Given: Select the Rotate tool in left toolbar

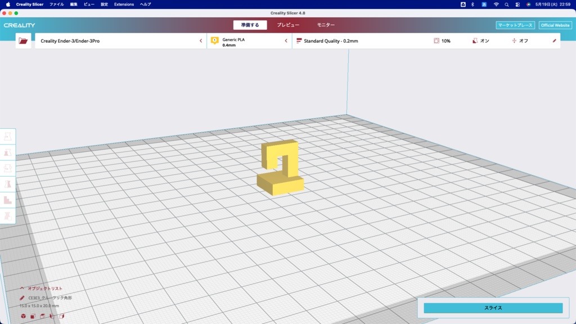Looking at the screenshot, I should (8, 168).
